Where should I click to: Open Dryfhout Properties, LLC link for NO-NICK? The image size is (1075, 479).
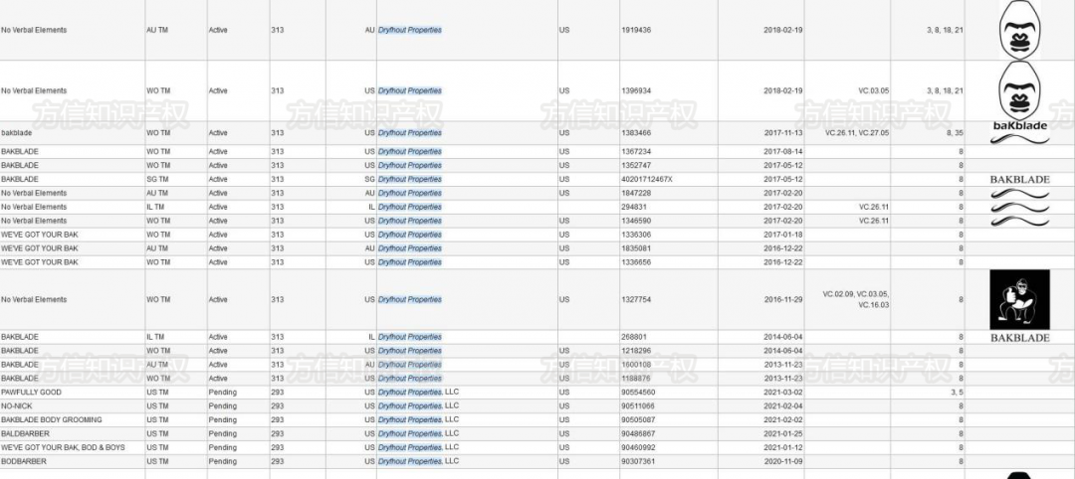(418, 405)
